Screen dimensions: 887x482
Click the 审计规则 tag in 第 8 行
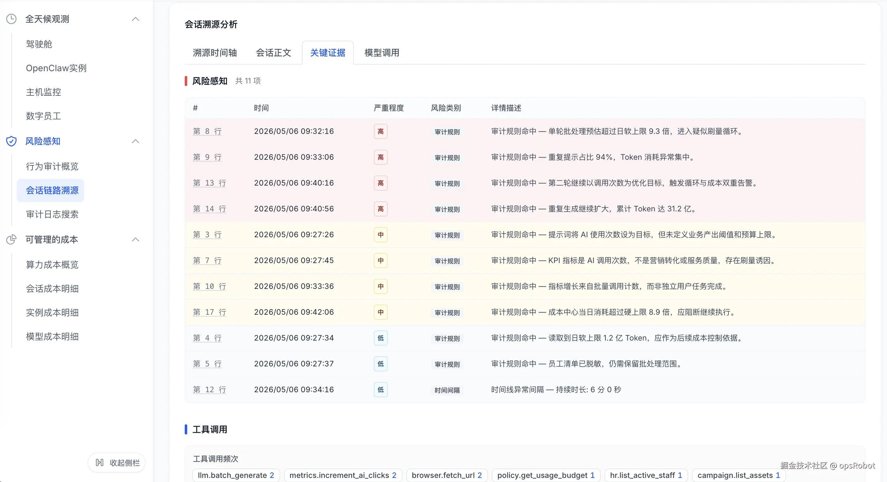(447, 132)
